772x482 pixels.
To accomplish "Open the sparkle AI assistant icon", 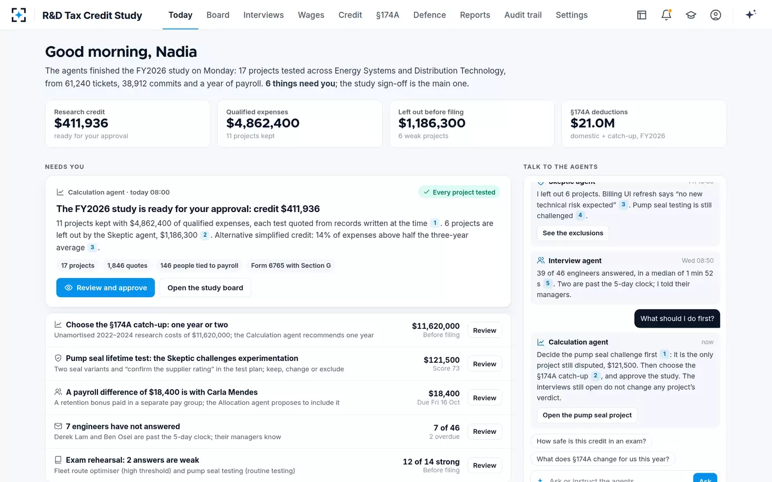I will (751, 14).
